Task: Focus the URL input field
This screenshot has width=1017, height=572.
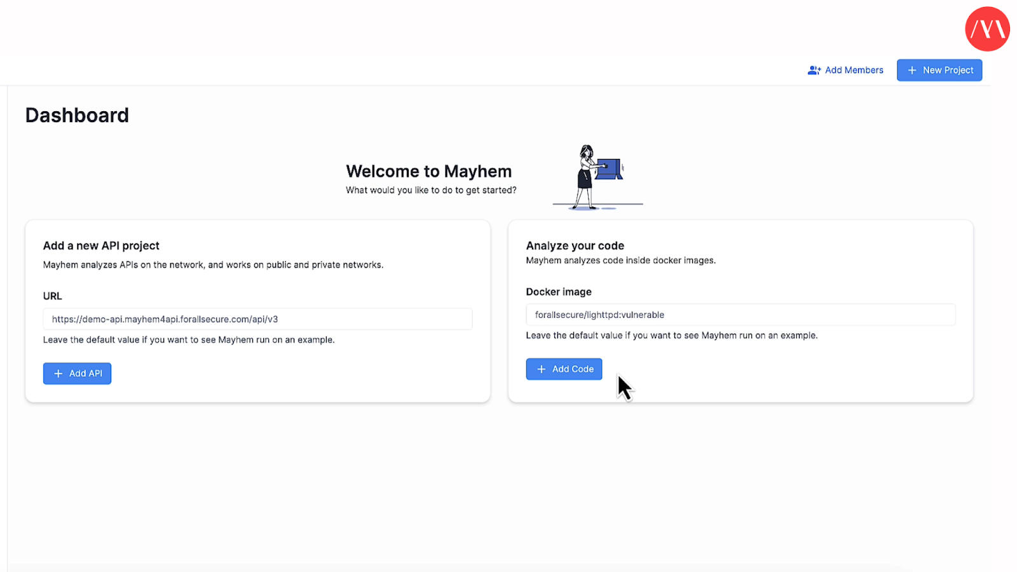Action: click(257, 319)
